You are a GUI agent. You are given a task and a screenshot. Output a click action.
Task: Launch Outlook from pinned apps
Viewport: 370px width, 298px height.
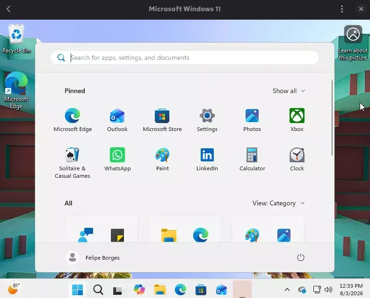pyautogui.click(x=117, y=120)
